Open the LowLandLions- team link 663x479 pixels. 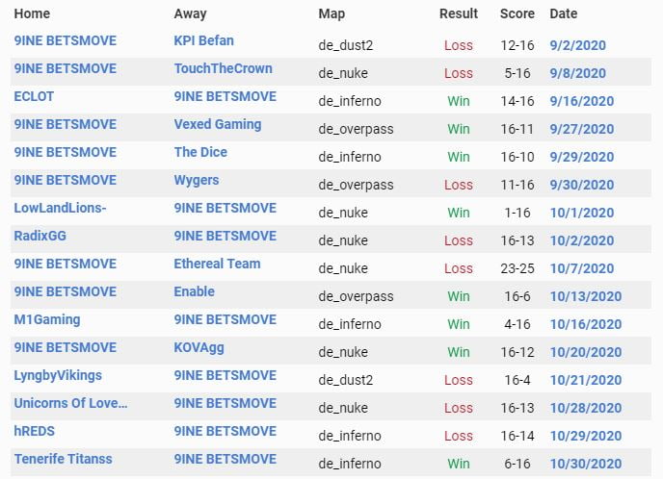[x=61, y=209]
